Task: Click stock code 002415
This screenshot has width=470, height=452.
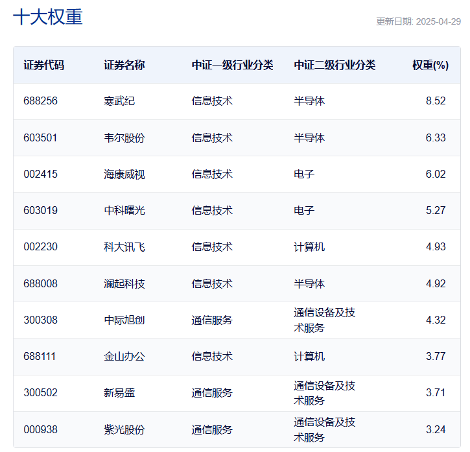Action: point(40,174)
